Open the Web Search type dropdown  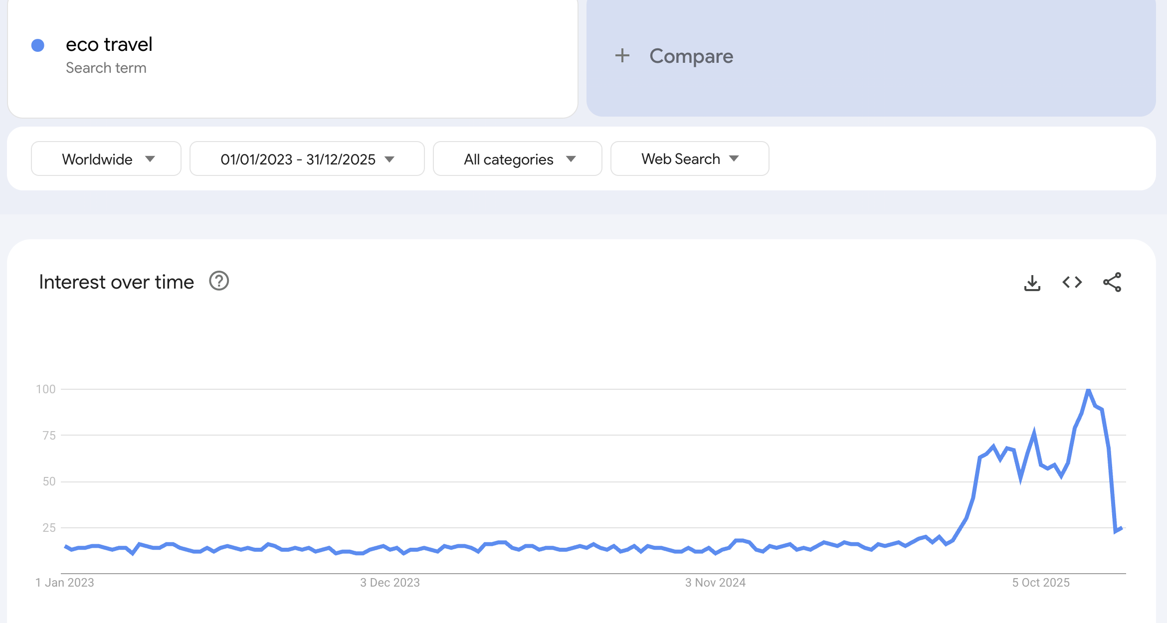(689, 158)
